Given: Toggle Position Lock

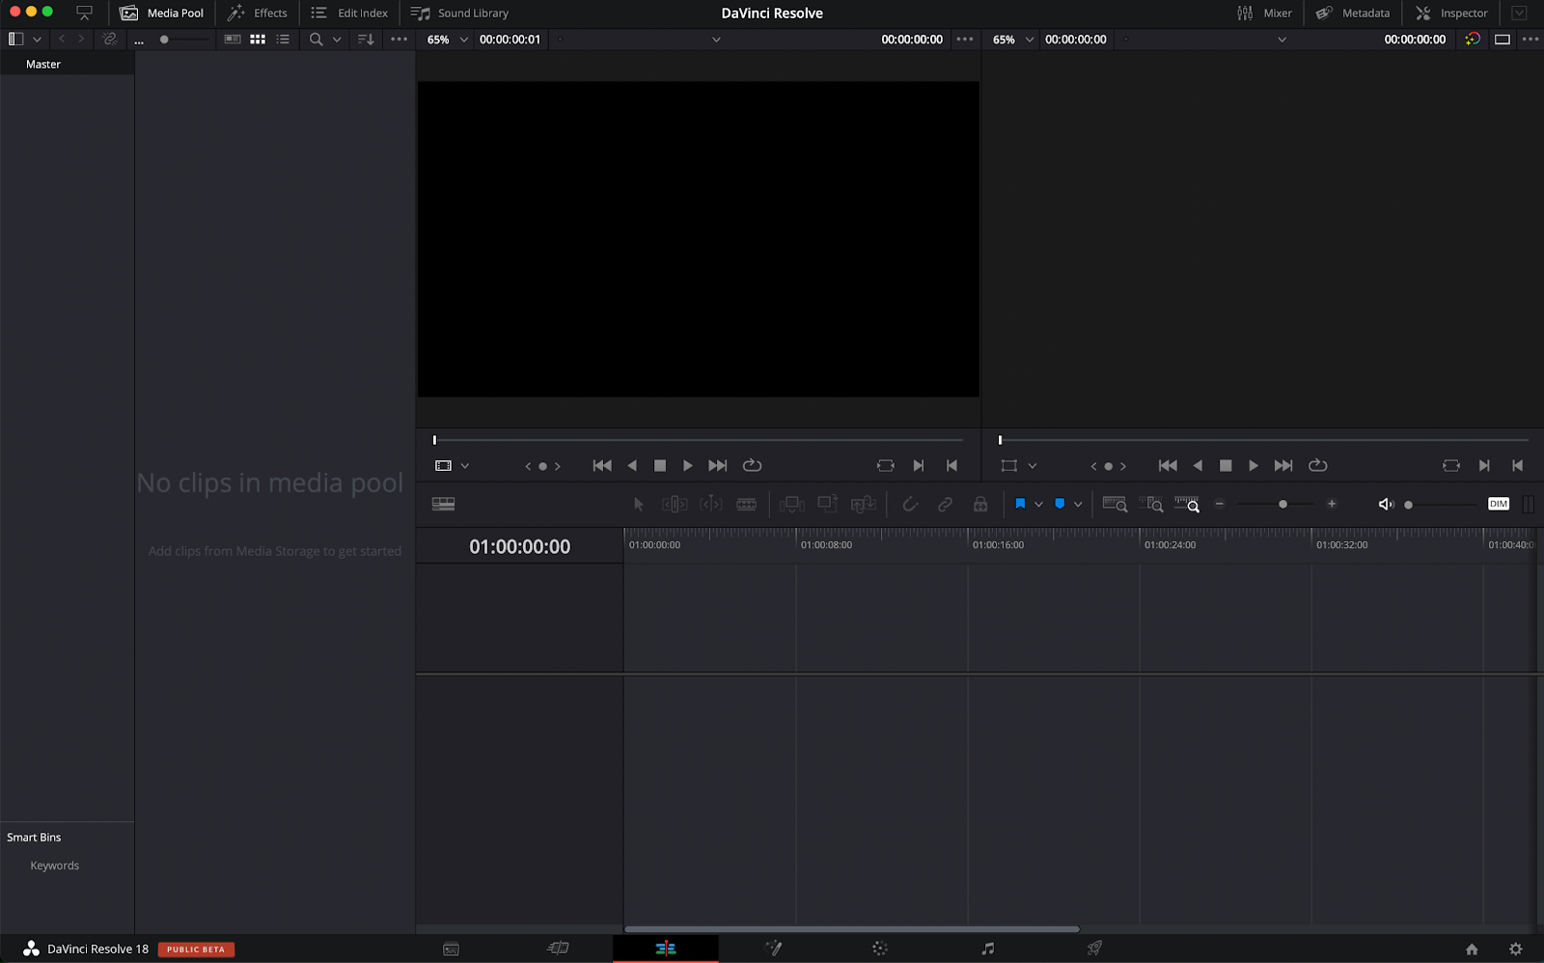Looking at the screenshot, I should click(x=980, y=504).
